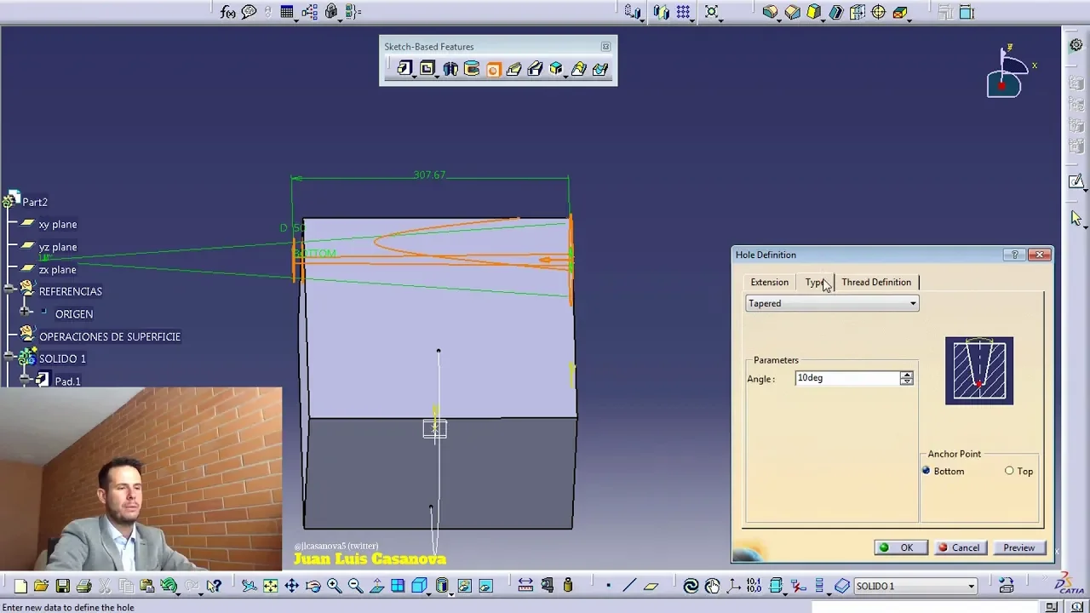Click the Groove feature icon
Image resolution: width=1090 pixels, height=613 pixels.
[x=472, y=69]
